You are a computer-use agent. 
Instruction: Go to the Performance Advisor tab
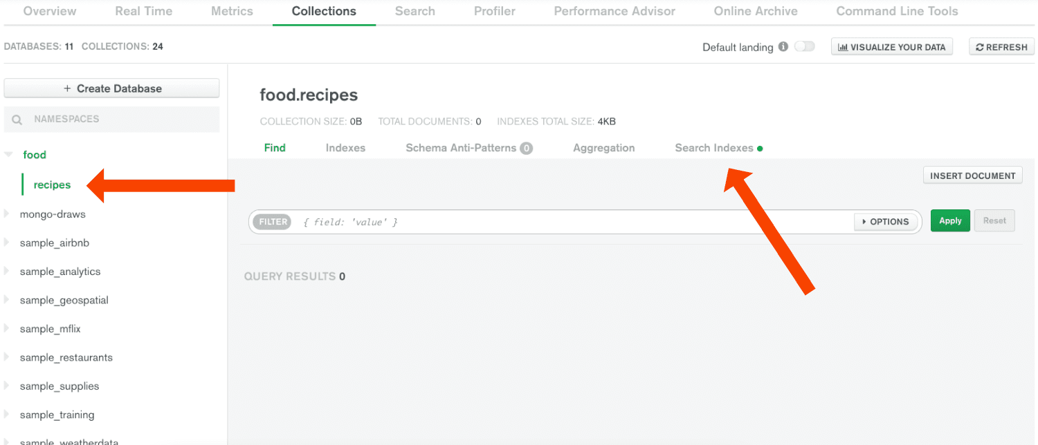click(614, 11)
